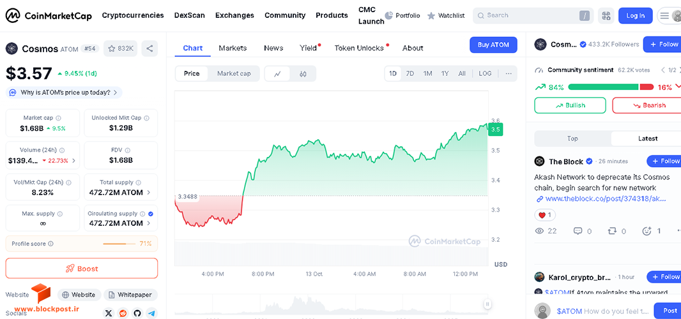Click Profile score info icon
This screenshot has width=681, height=319.
click(x=51, y=244)
